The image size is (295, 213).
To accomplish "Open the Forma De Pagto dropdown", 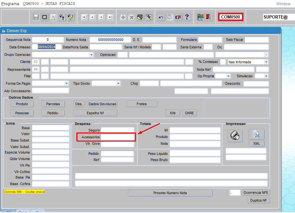I will (x=66, y=83).
